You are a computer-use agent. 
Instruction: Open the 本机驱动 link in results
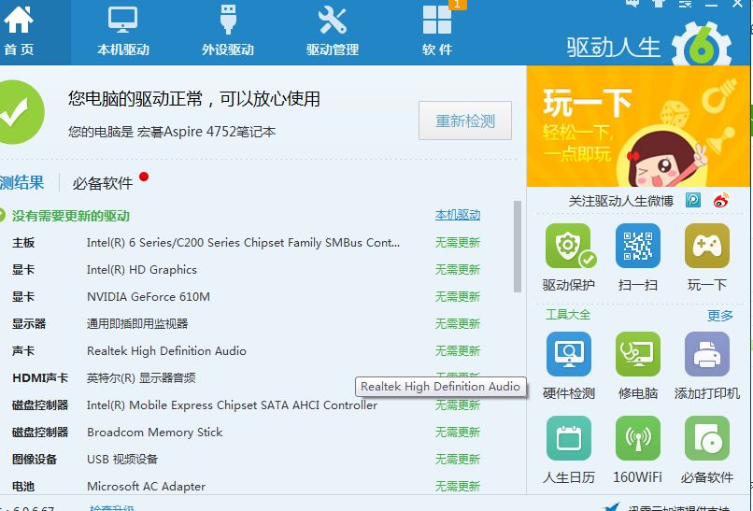pyautogui.click(x=458, y=215)
